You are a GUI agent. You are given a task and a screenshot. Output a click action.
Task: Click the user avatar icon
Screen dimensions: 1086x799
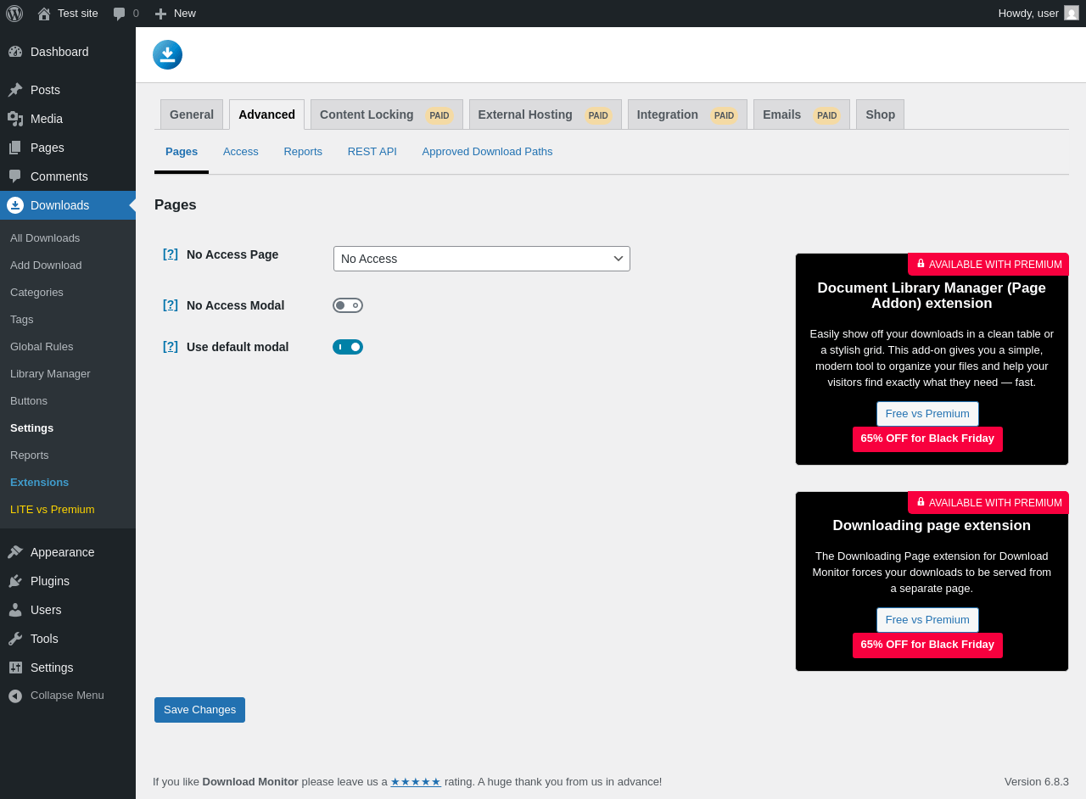click(1072, 13)
